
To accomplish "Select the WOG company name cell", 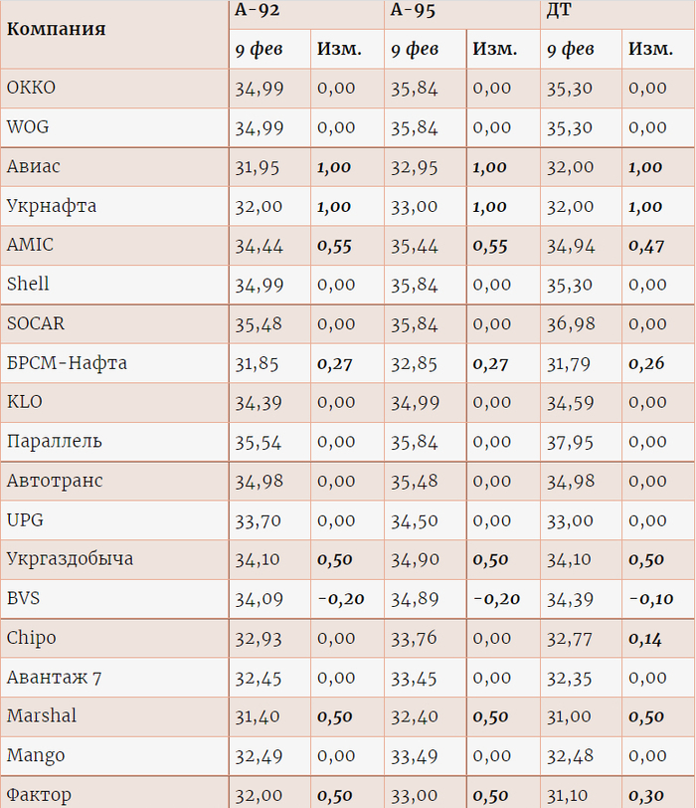I will [28, 127].
